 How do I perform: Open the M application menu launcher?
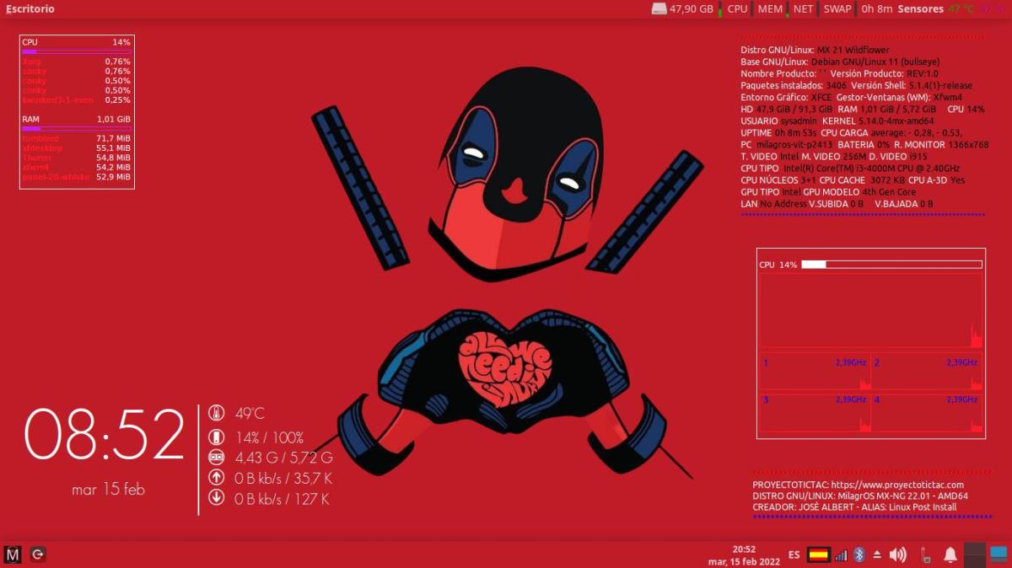pyautogui.click(x=13, y=555)
